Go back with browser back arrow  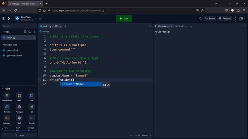pyautogui.click(x=4, y=10)
